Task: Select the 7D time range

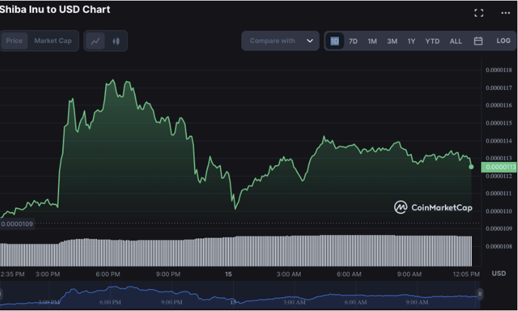Action: tap(353, 41)
